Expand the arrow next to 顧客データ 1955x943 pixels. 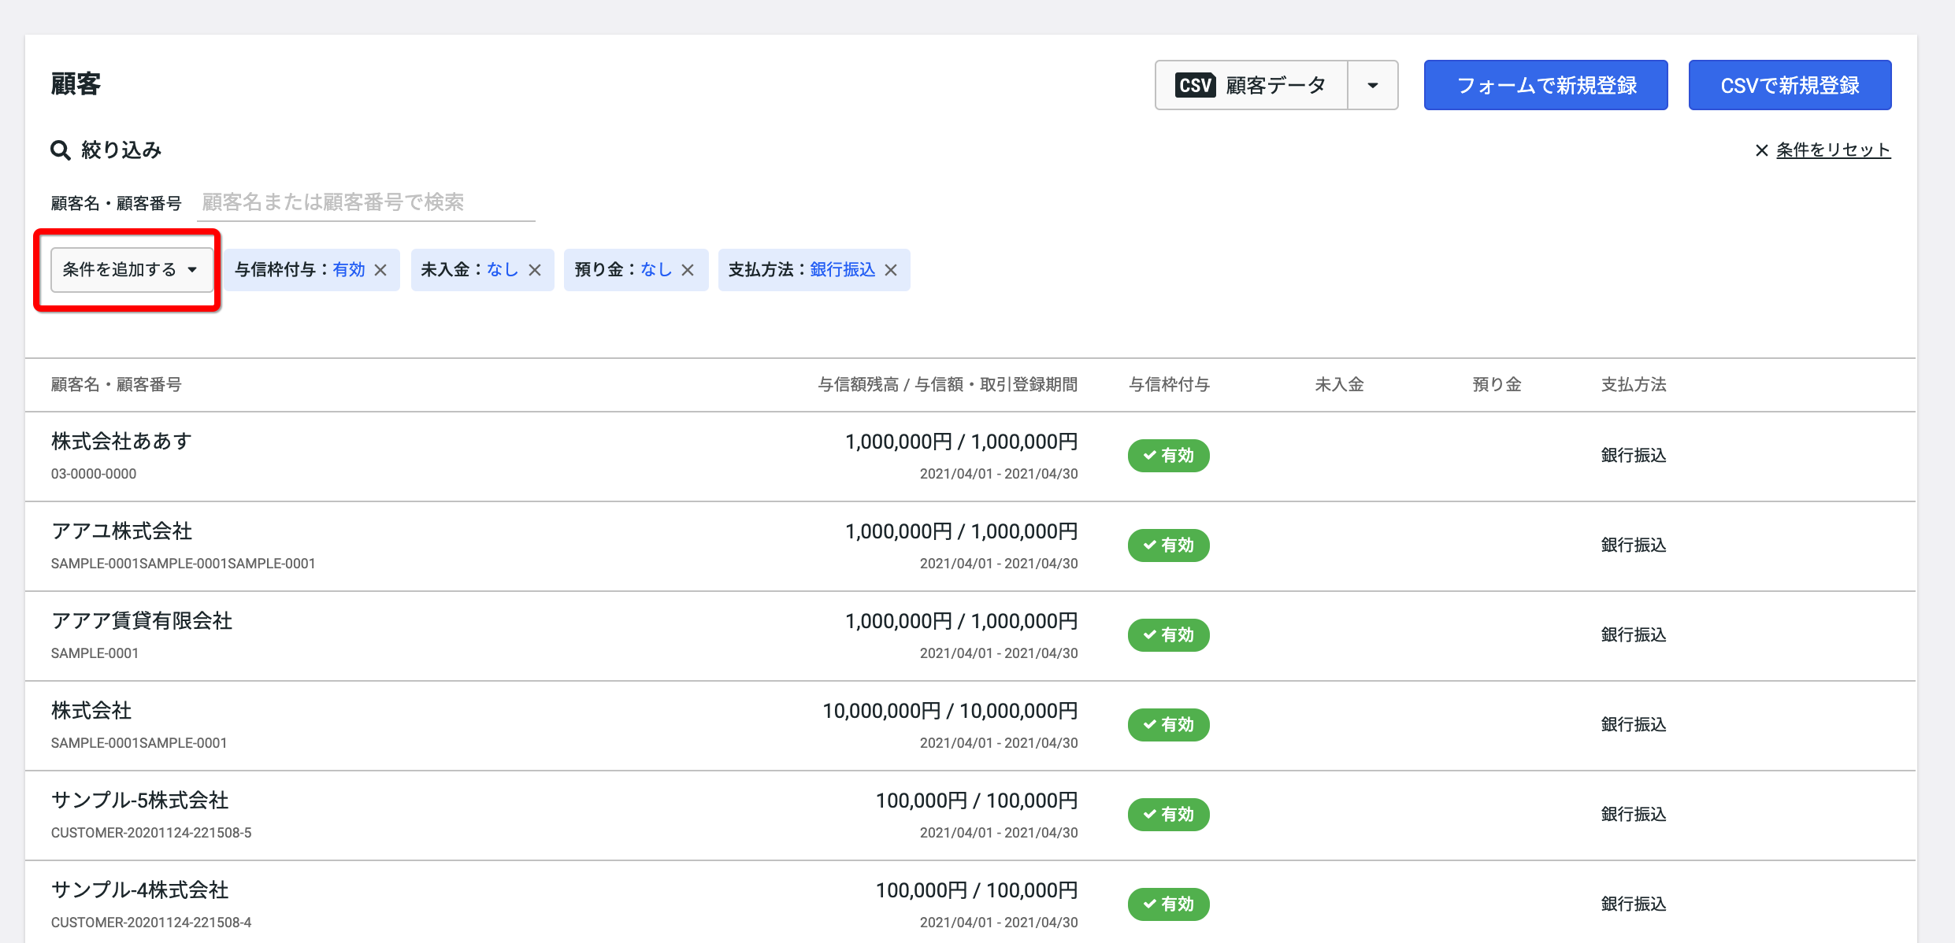(1373, 85)
